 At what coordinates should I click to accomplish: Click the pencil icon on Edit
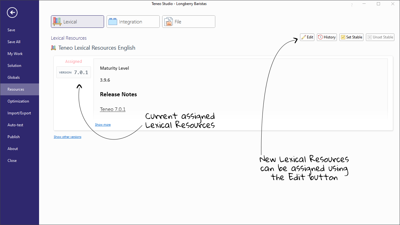(x=304, y=37)
